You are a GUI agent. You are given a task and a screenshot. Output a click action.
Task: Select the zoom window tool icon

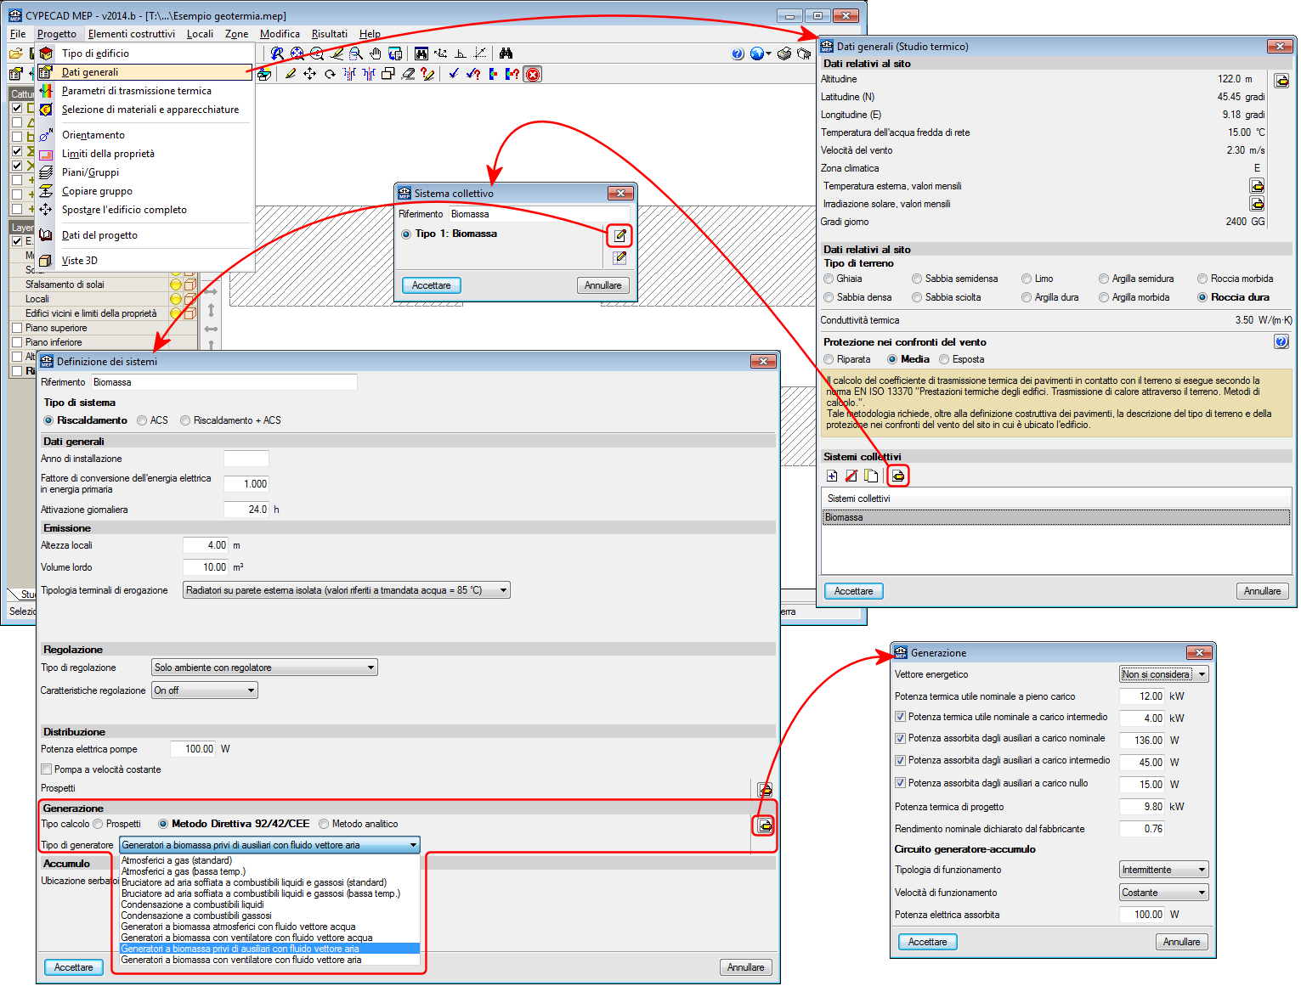pyautogui.click(x=356, y=54)
